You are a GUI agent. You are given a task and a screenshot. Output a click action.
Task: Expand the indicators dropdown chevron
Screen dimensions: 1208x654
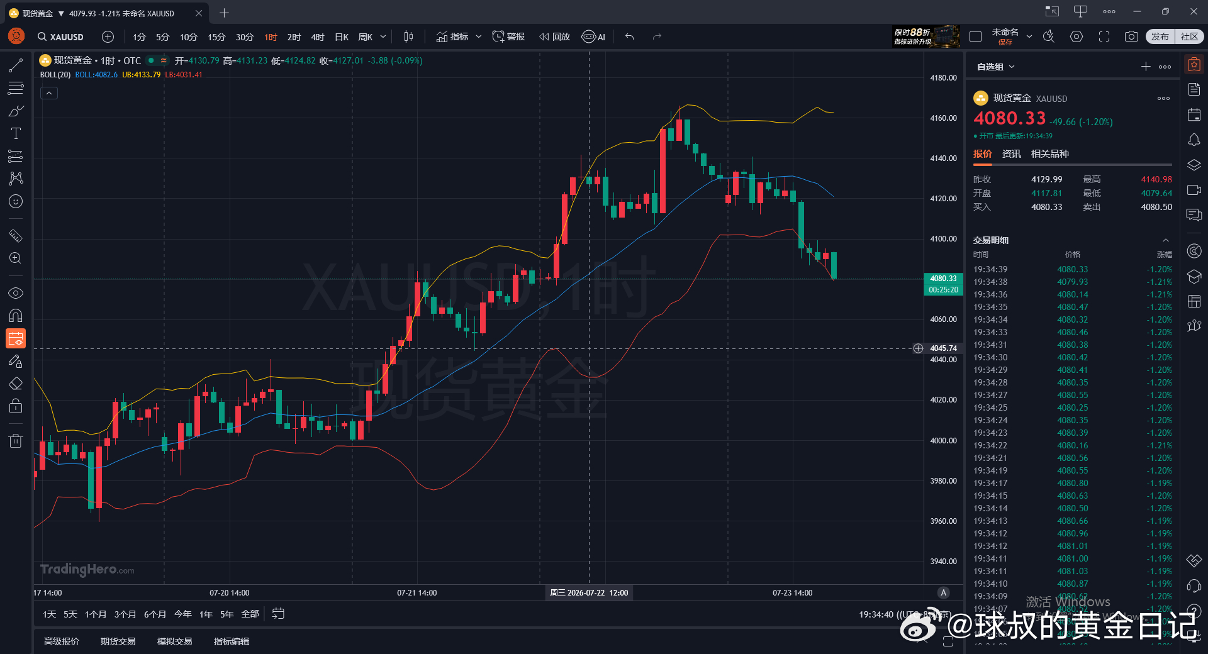pos(479,36)
